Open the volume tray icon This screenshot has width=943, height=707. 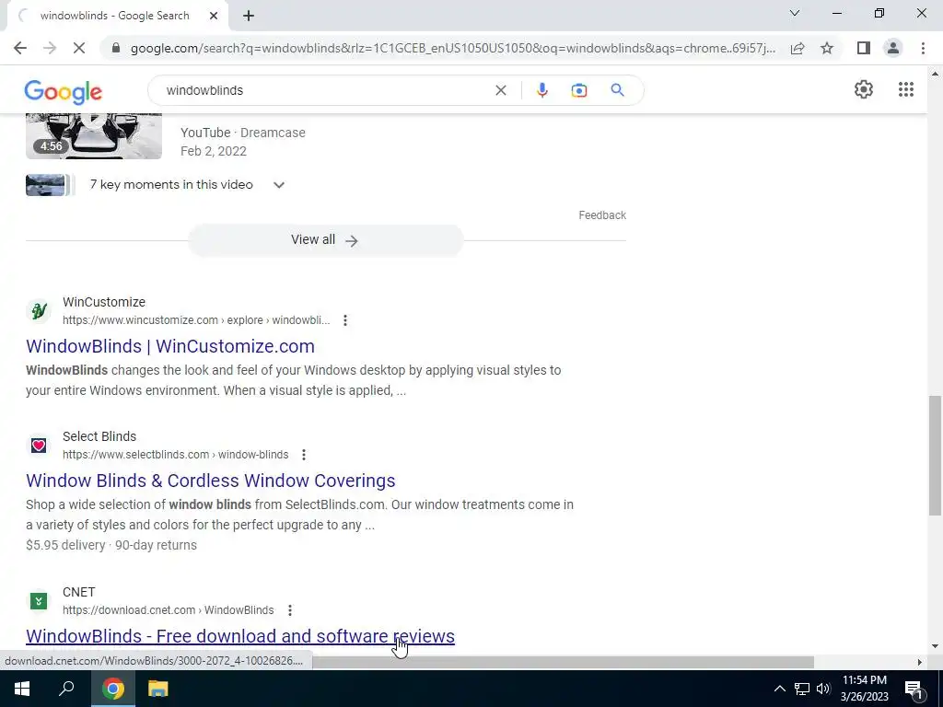823,689
